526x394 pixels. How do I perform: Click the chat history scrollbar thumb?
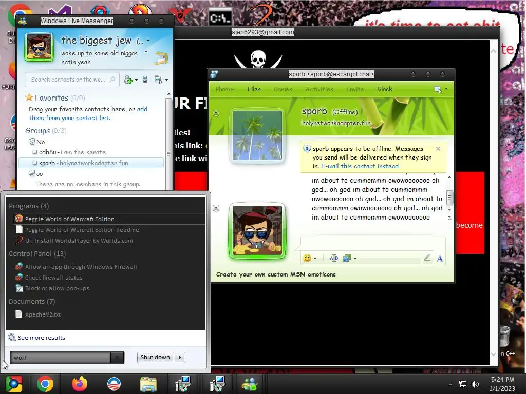coord(449,198)
